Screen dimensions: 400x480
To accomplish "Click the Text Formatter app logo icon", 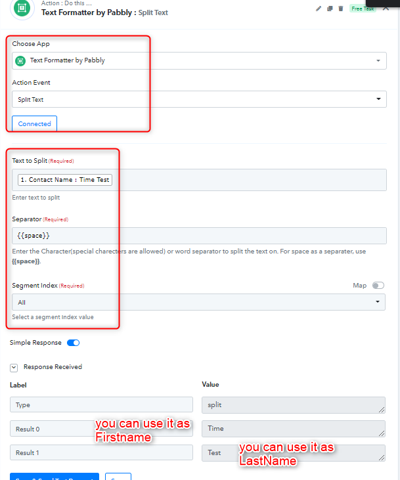I will pos(22,9).
